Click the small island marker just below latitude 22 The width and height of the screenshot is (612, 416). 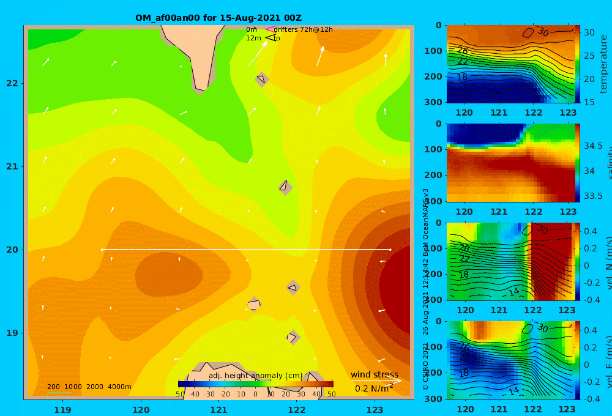click(262, 79)
